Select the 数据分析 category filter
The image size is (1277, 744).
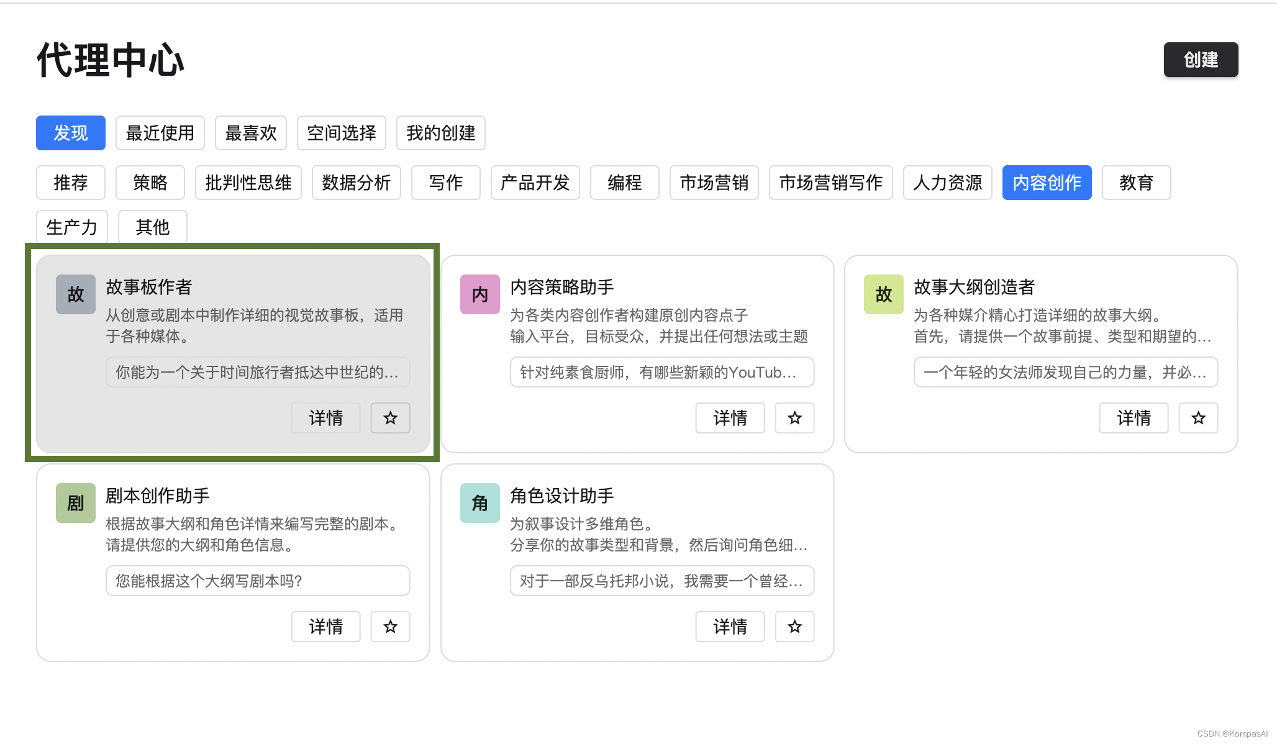[356, 183]
